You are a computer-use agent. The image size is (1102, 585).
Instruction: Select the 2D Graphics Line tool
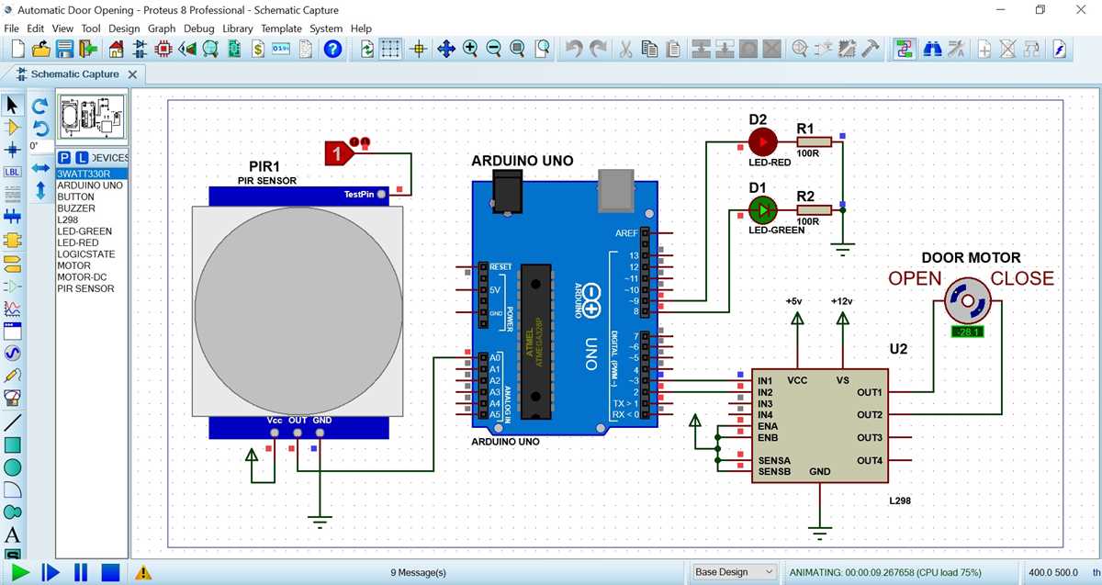[13, 423]
